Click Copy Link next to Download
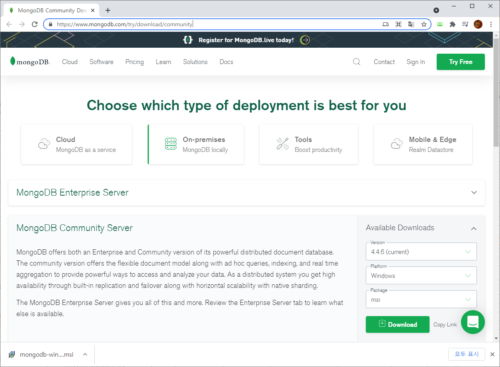The height and width of the screenshot is (367, 500). coord(445,325)
